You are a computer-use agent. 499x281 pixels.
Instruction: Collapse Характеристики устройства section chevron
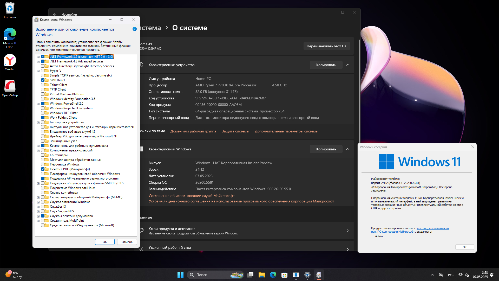[348, 65]
